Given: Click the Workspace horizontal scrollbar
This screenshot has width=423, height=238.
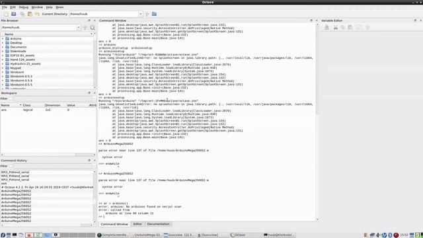Looking at the screenshot, I should click(x=48, y=155).
